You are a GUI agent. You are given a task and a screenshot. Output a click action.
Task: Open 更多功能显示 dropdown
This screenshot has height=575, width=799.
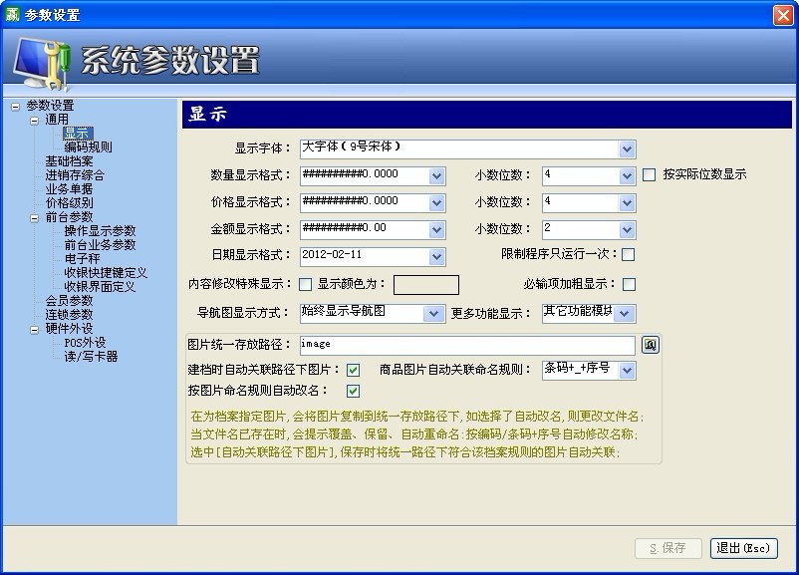click(625, 314)
